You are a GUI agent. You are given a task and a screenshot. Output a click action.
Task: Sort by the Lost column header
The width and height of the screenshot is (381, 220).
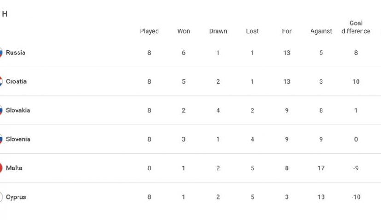pyautogui.click(x=252, y=31)
